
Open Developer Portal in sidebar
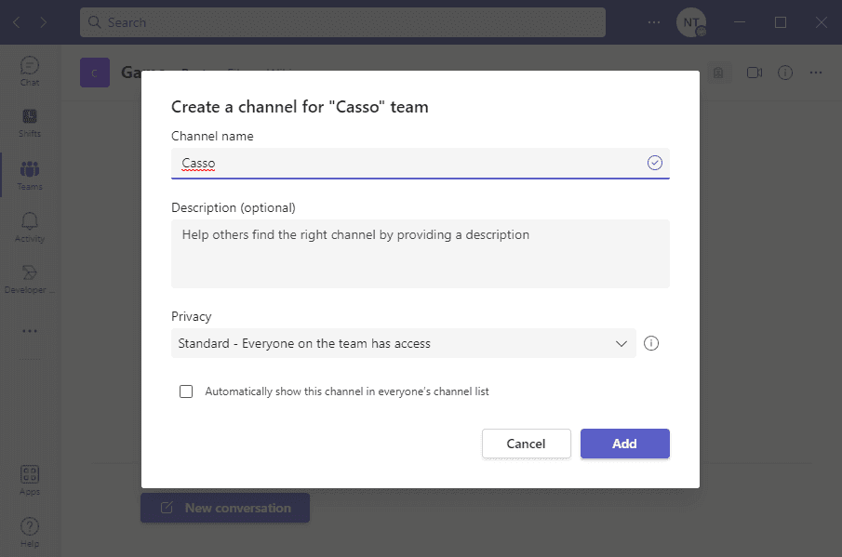tap(30, 279)
